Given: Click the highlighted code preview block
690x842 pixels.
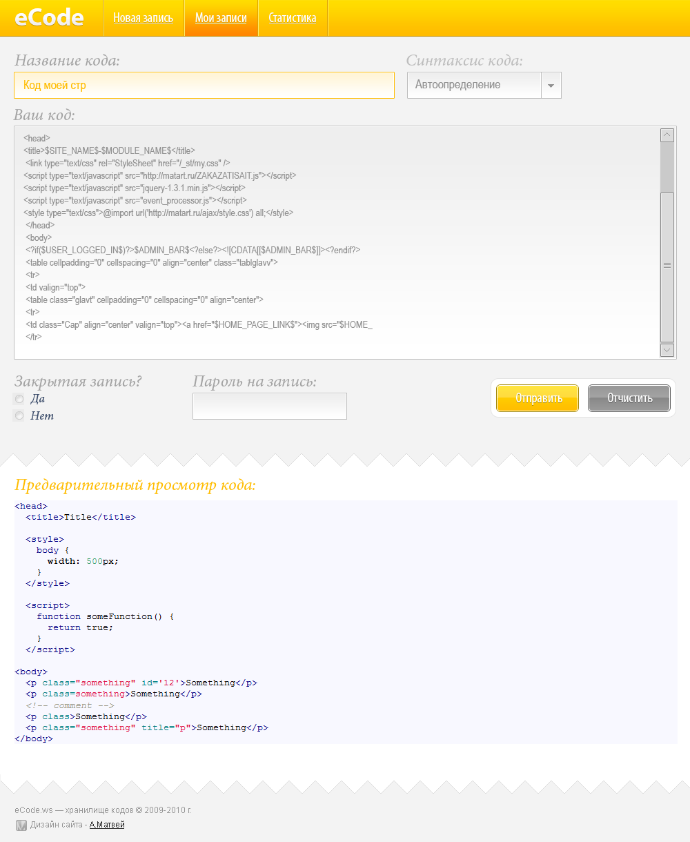Looking at the screenshot, I should point(345,621).
